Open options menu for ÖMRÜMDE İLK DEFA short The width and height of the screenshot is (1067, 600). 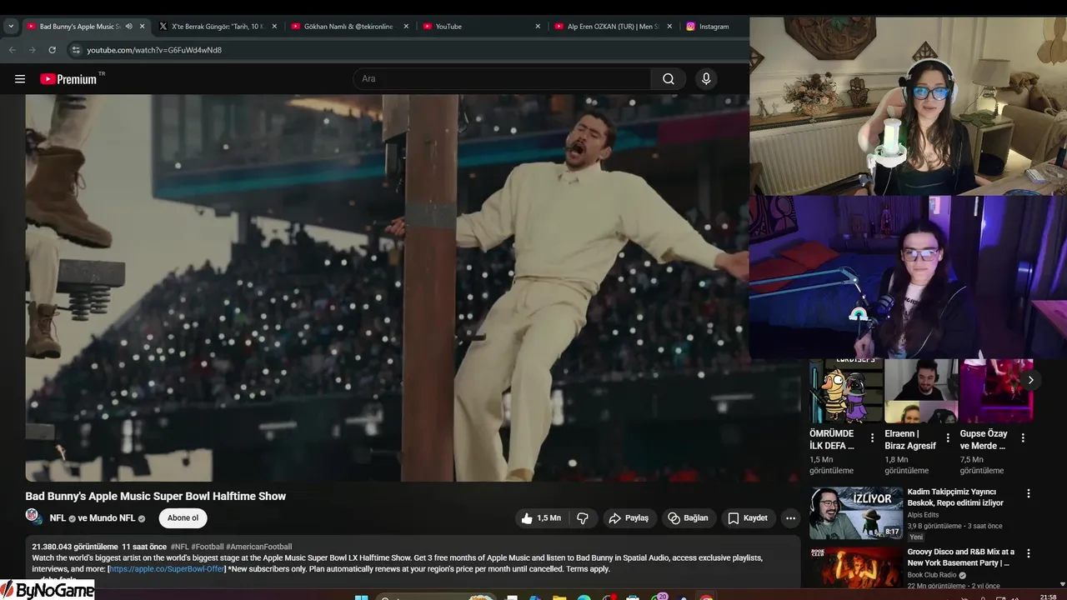(x=873, y=437)
